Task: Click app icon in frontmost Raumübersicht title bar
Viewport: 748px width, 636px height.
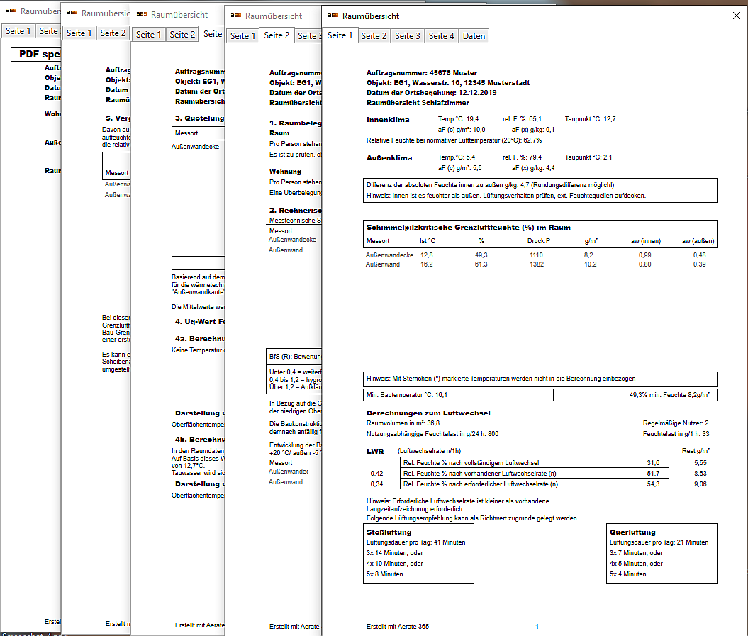Action: click(x=332, y=16)
